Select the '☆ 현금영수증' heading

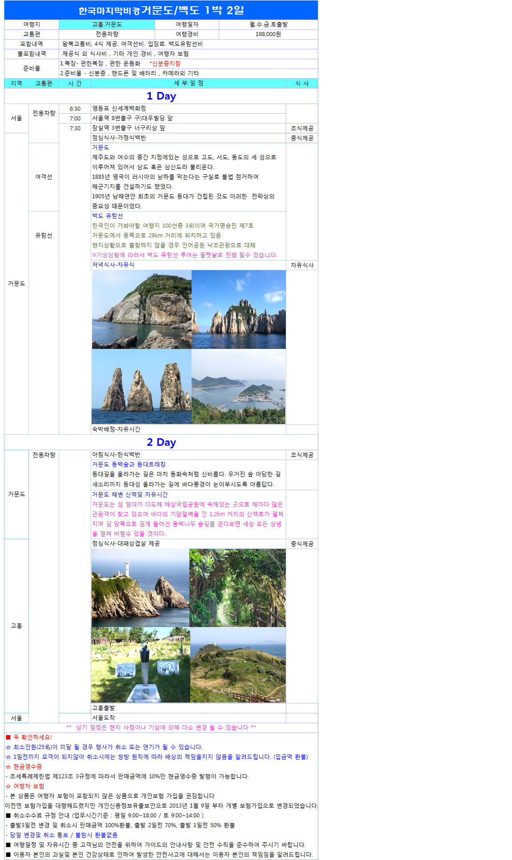[24, 767]
